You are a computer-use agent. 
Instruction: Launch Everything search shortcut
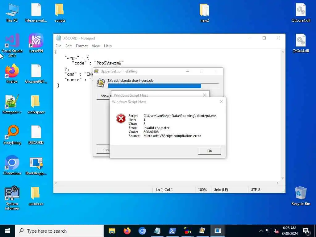(x=12, y=135)
